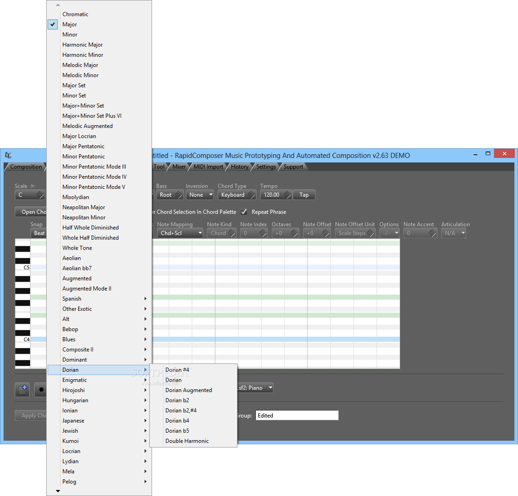Select the Harmonic Minor scale
Image resolution: width=518 pixels, height=496 pixels.
pyautogui.click(x=99, y=55)
